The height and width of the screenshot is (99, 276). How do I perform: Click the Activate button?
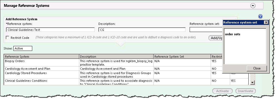pyautogui.click(x=222, y=91)
